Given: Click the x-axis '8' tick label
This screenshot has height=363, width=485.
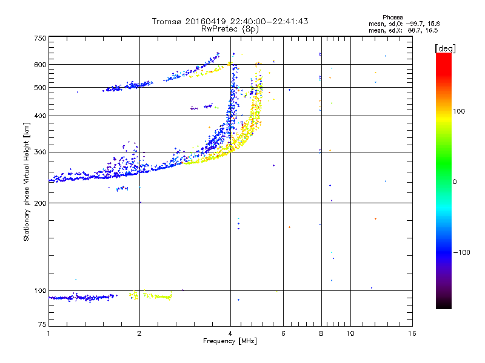Looking at the screenshot, I should (x=321, y=333).
